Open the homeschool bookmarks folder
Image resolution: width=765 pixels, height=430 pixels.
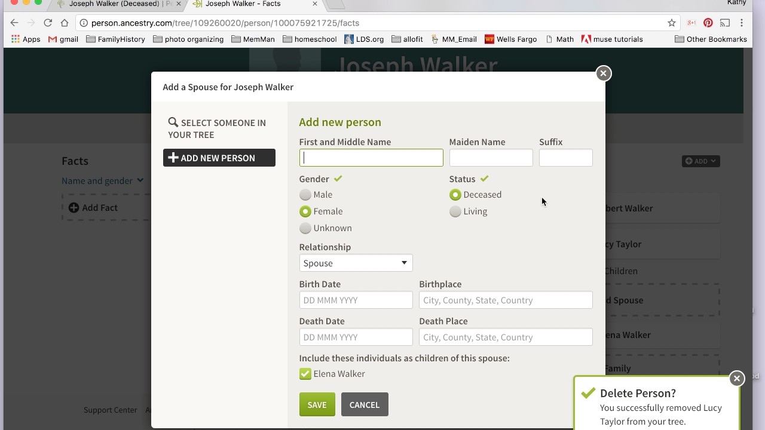pos(310,39)
